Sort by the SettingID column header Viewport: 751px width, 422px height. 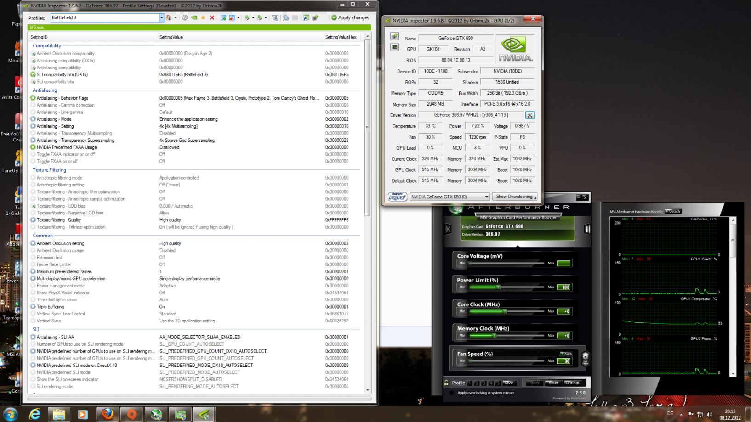point(92,37)
